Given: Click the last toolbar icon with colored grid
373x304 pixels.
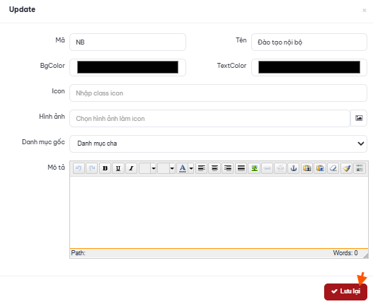Looking at the screenshot, I should tap(360, 168).
